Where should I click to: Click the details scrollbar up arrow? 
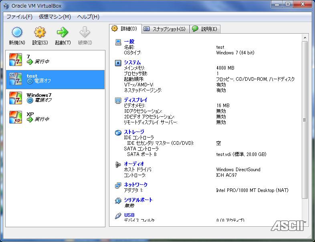(305, 38)
